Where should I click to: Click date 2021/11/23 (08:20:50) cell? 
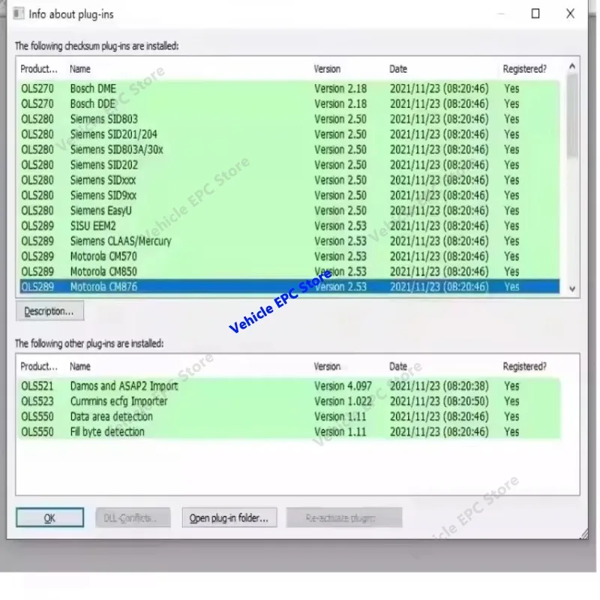click(439, 401)
